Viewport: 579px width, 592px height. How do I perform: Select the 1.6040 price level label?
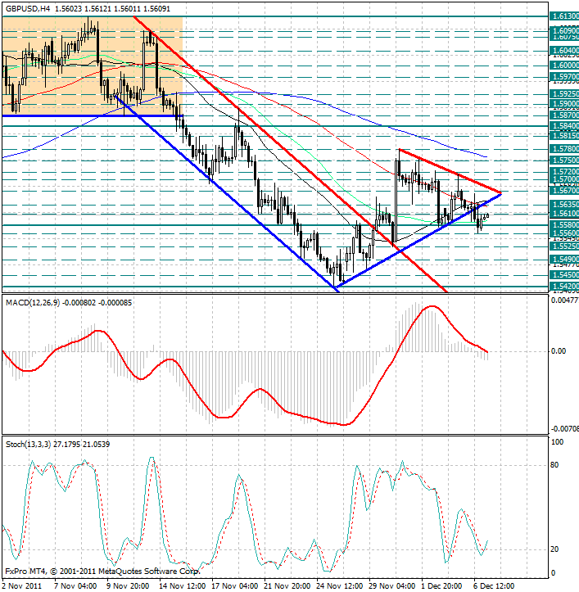(x=564, y=50)
